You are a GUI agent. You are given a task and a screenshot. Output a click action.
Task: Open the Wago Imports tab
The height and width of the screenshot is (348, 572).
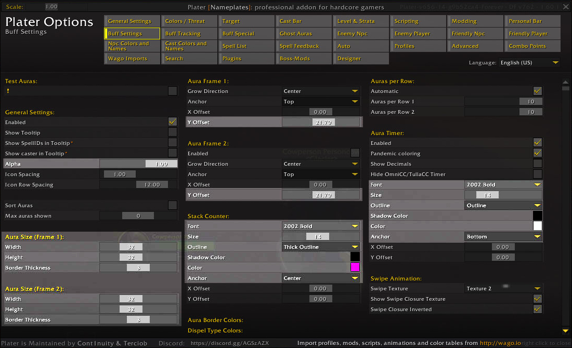(132, 58)
